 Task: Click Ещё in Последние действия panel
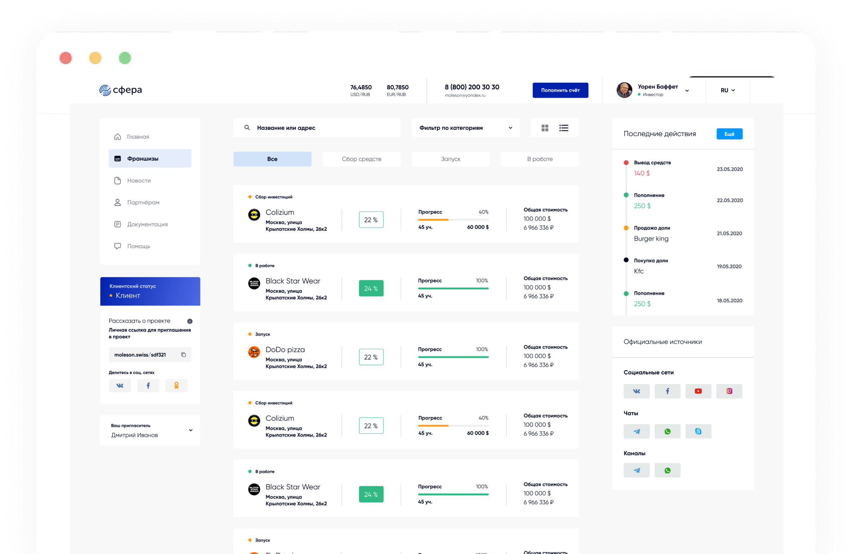pos(729,134)
